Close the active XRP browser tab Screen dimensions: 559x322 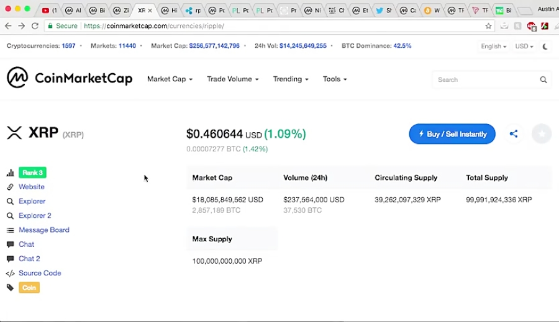[x=150, y=11]
